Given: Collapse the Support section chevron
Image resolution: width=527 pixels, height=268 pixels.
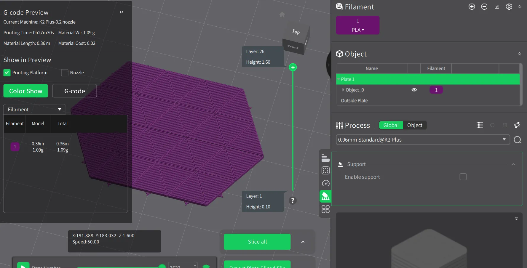Looking at the screenshot, I should coord(513,164).
